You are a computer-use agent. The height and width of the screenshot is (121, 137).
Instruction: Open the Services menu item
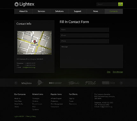pyautogui.click(x=41, y=11)
